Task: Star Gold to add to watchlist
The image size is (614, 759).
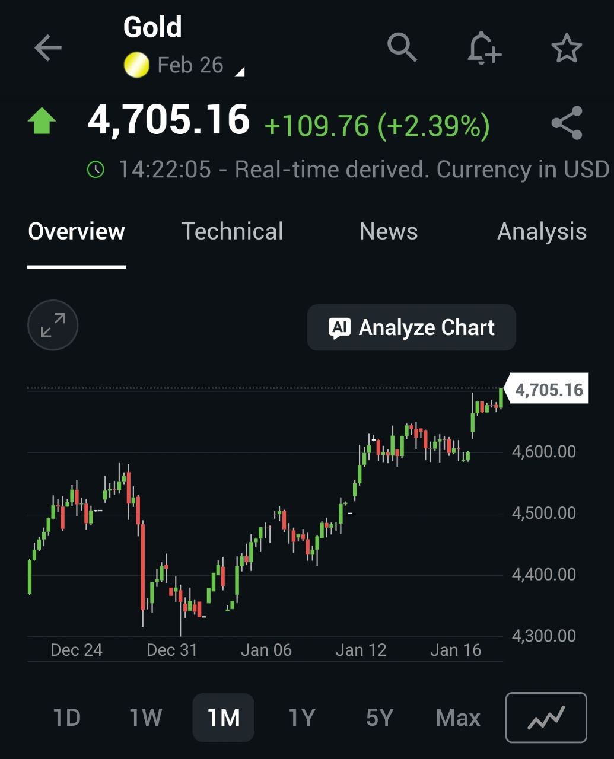Action: 567,48
